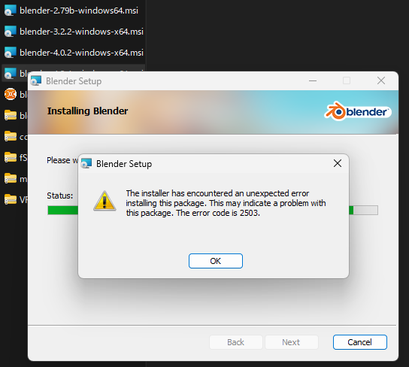Close the main Blender Setup installer window
The image size is (409, 367).
381,80
